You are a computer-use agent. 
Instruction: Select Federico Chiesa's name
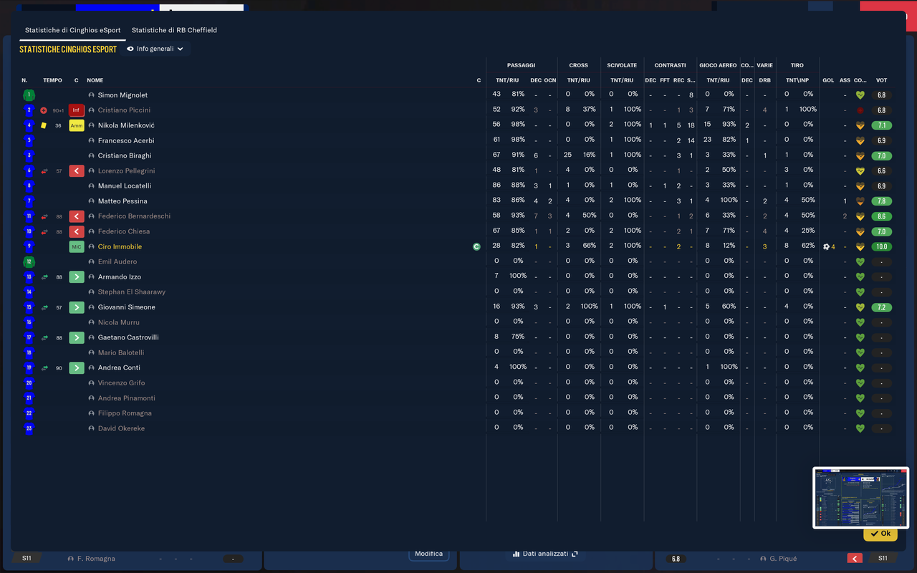point(124,231)
